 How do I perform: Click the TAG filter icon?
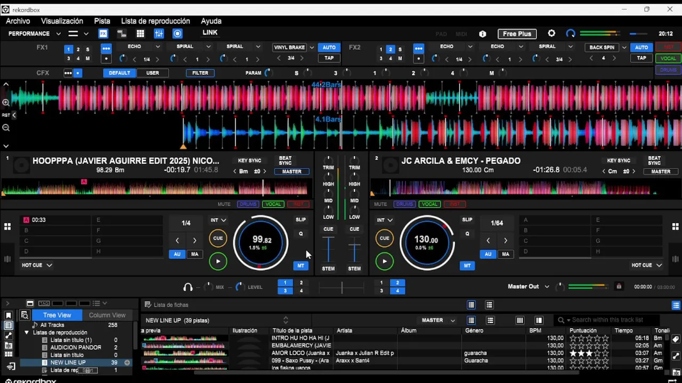(44, 304)
